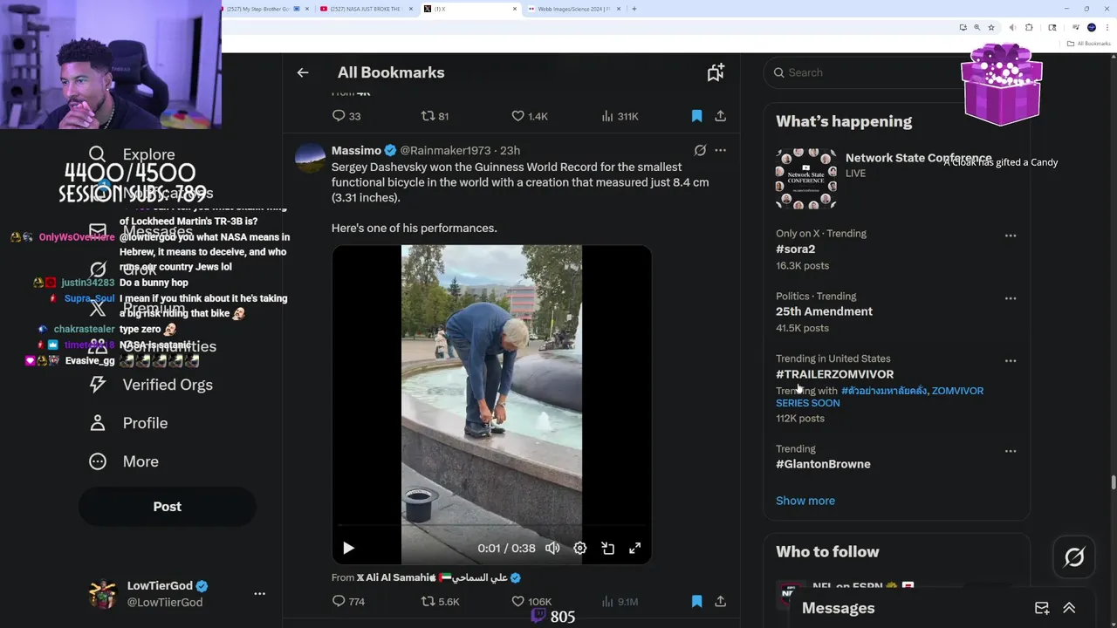
Task: Open Verified Orgs in the sidebar
Action: click(x=150, y=385)
